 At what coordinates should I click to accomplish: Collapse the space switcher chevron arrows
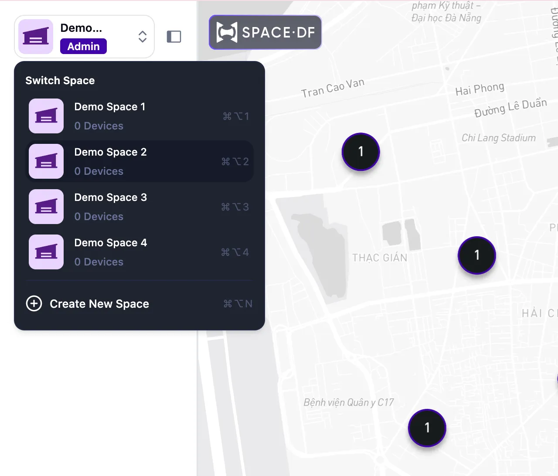pyautogui.click(x=142, y=37)
